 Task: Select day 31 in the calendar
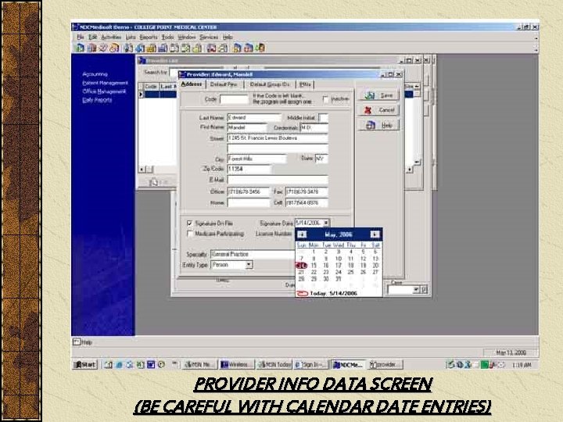(x=339, y=279)
